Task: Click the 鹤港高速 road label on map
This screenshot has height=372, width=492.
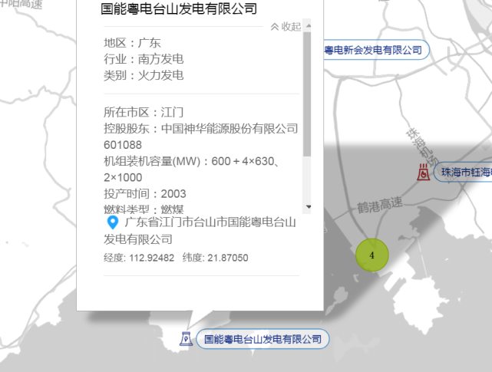Action: [380, 205]
